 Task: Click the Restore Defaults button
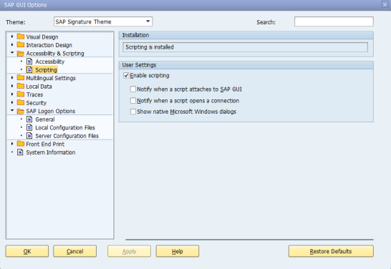click(331, 251)
